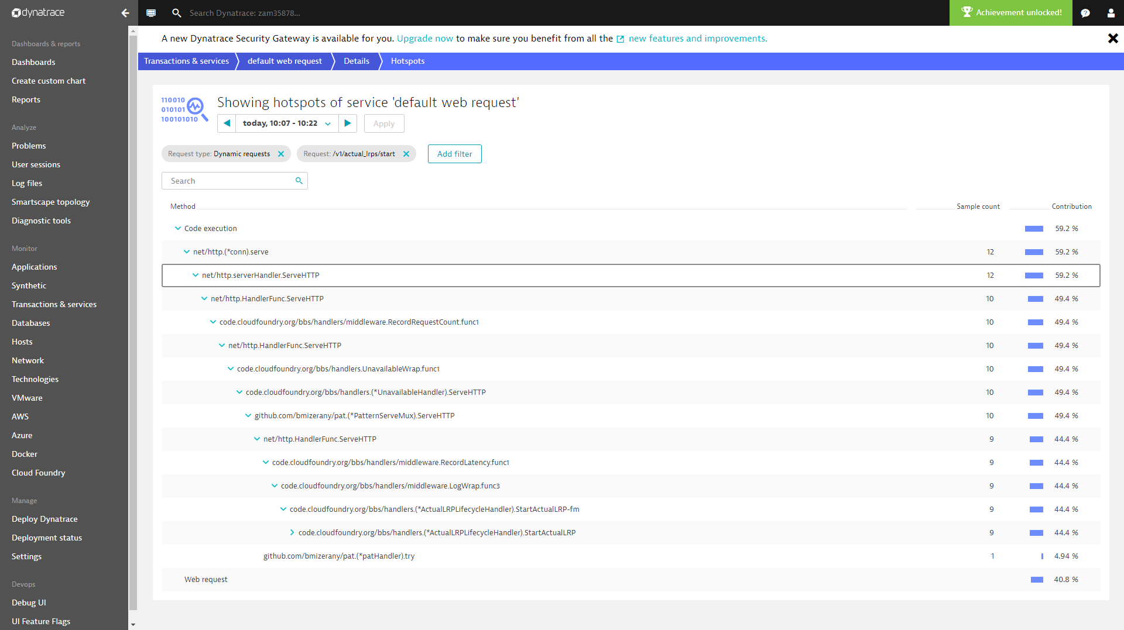Navigate to Details breadcrumb
This screenshot has height=630, width=1124.
tap(357, 61)
